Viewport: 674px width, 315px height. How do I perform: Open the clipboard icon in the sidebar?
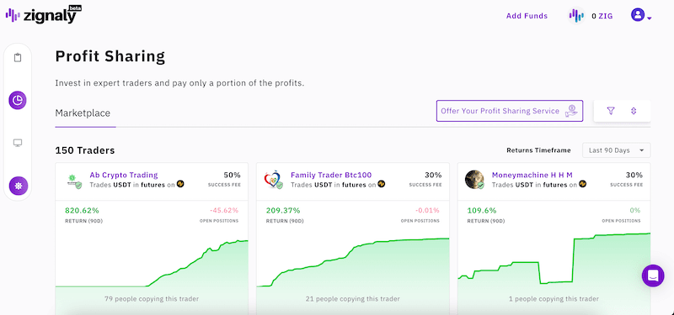[18, 57]
